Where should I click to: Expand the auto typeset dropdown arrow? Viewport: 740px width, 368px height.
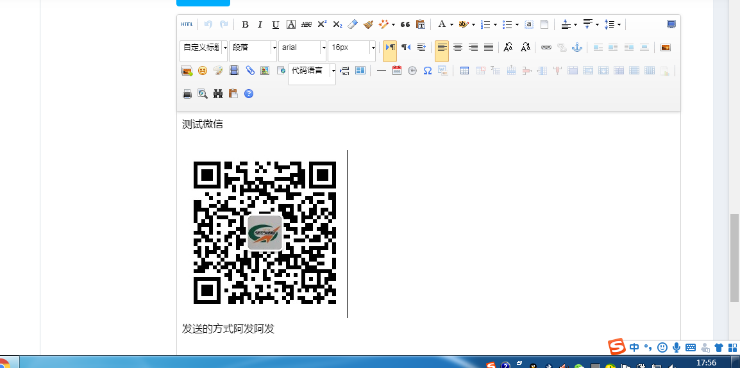click(x=393, y=24)
